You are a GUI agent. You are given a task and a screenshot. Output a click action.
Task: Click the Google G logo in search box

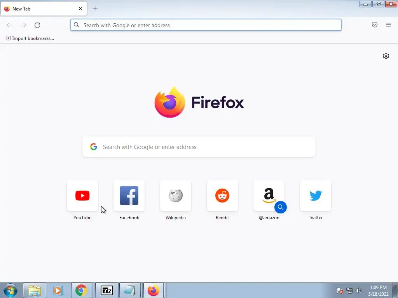click(x=94, y=147)
